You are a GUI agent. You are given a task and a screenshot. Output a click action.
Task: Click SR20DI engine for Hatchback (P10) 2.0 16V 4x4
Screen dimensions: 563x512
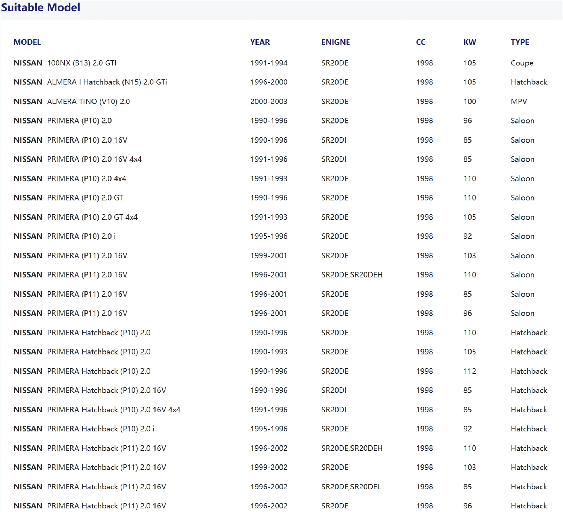(x=334, y=410)
